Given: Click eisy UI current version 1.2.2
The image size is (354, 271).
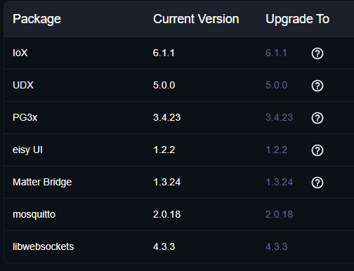Looking at the screenshot, I should point(164,150).
